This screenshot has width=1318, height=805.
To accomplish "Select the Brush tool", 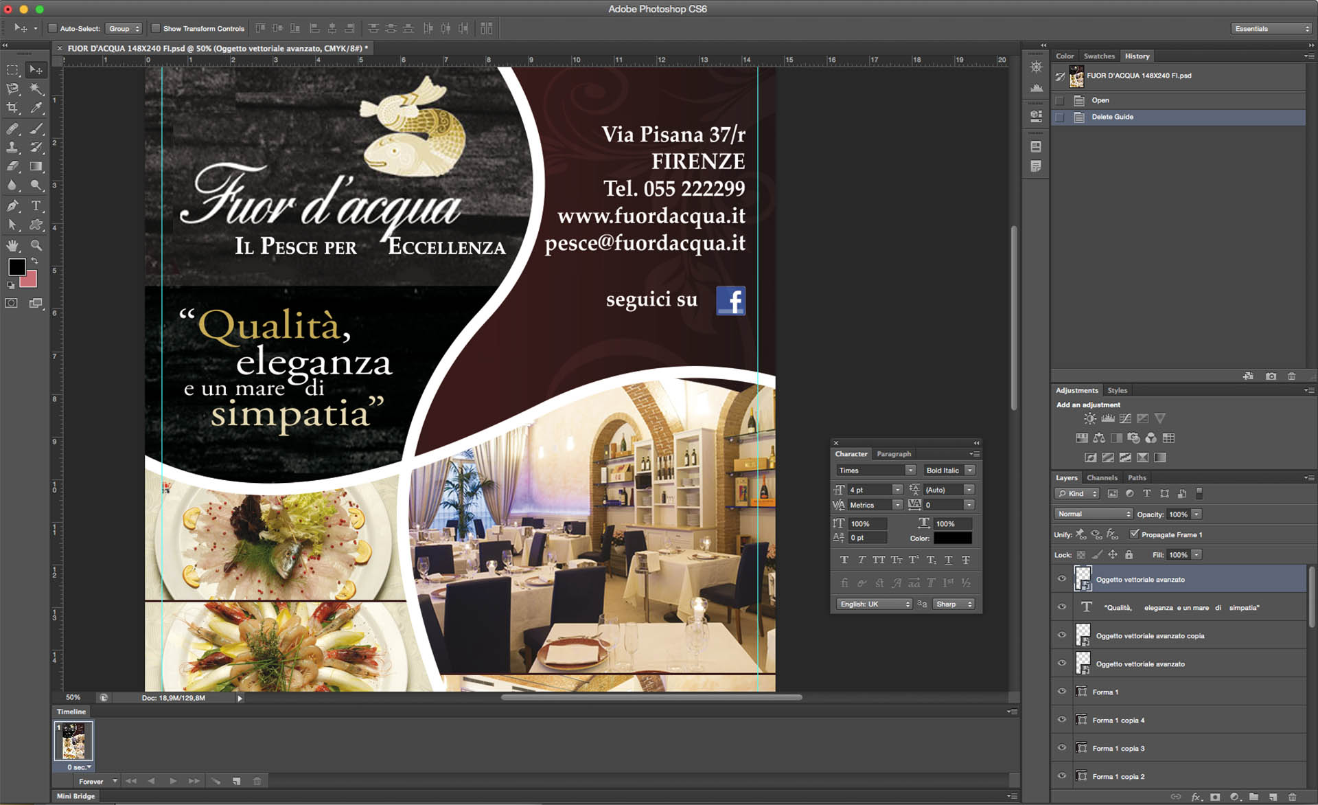I will point(36,128).
